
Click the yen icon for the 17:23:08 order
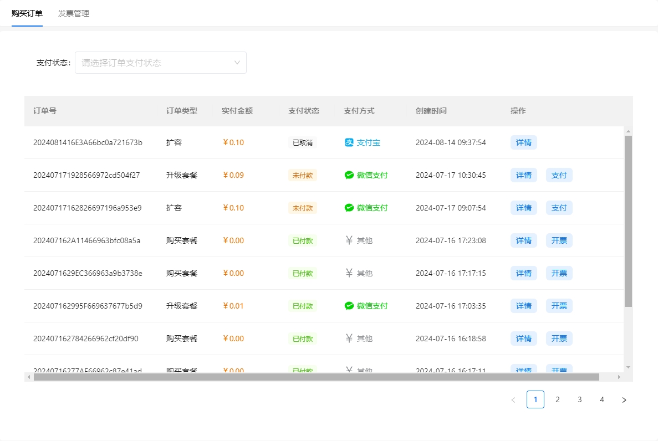click(349, 240)
